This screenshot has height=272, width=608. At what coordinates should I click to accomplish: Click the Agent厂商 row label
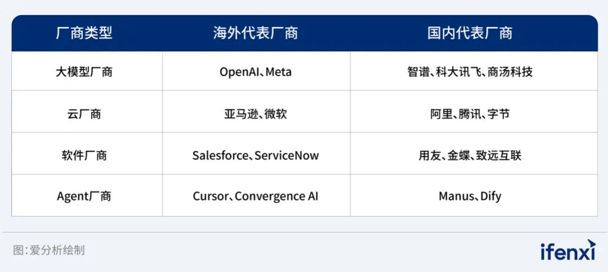click(84, 196)
